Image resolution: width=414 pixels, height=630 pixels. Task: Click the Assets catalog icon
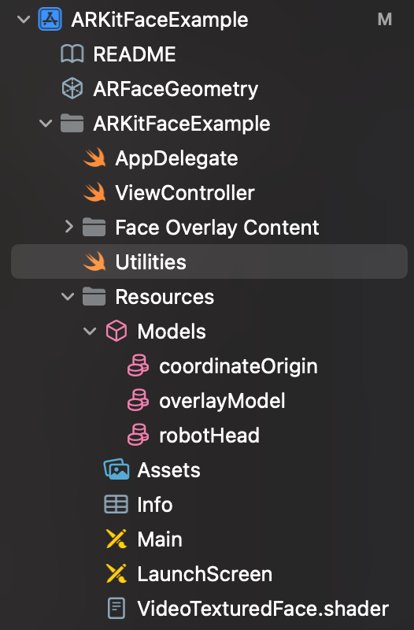116,469
